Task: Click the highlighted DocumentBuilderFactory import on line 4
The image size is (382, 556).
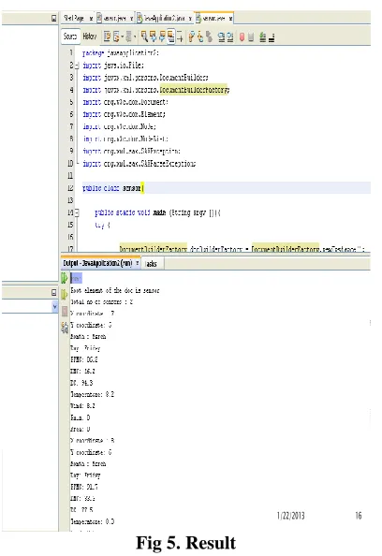Action: pos(194,90)
